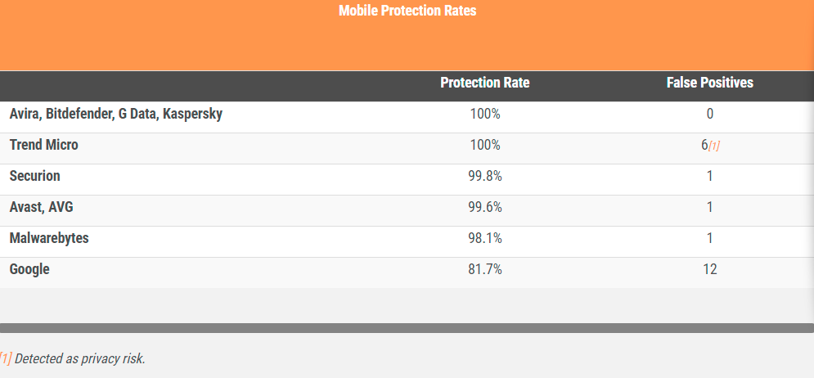The height and width of the screenshot is (378, 814).
Task: Select the Securion row label
Action: (x=34, y=176)
